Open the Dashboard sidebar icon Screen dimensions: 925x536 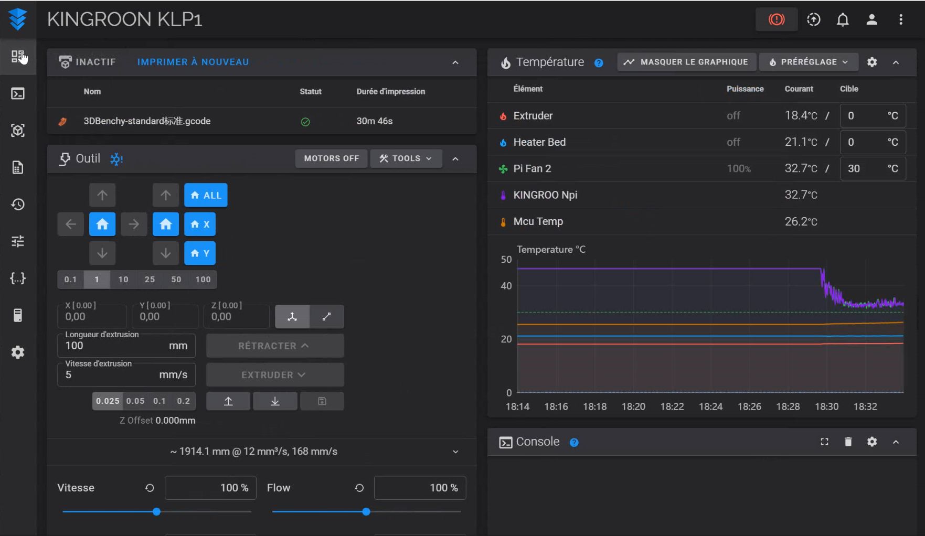18,56
